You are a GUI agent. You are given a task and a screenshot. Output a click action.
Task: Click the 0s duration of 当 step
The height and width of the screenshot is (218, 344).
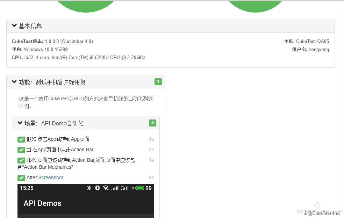click(151, 150)
